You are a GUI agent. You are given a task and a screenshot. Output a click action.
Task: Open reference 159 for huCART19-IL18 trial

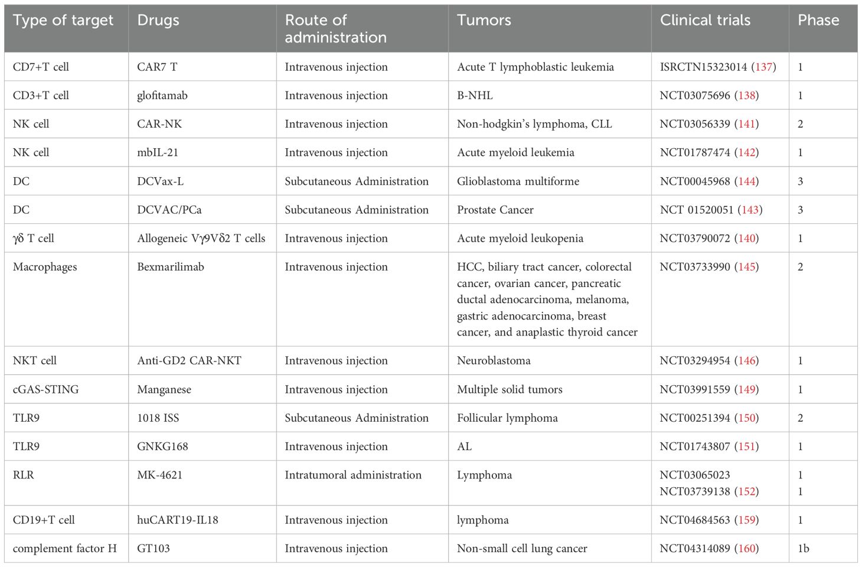pos(746,520)
